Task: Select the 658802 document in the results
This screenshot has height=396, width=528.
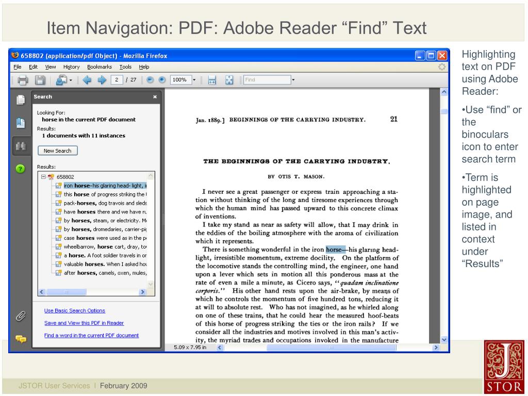Action: pyautogui.click(x=65, y=177)
